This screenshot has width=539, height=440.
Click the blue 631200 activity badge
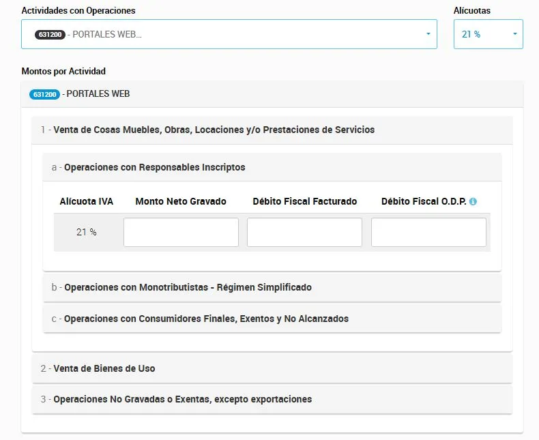[44, 94]
